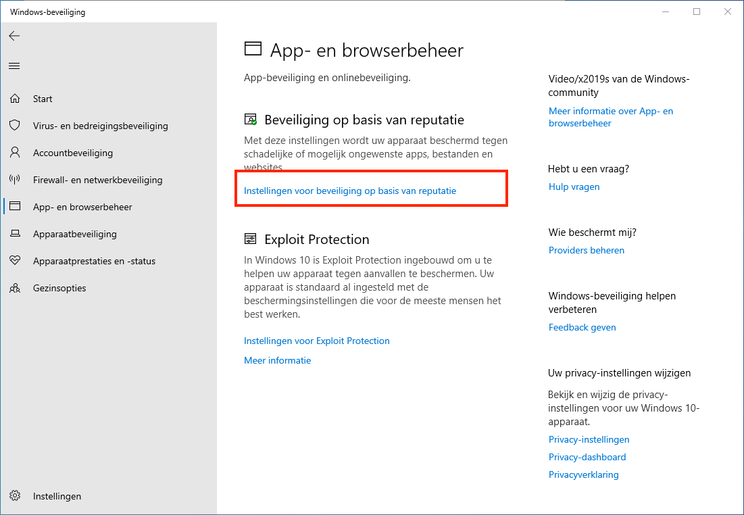Click the Feedback geven link
744x515 pixels.
[x=582, y=327]
